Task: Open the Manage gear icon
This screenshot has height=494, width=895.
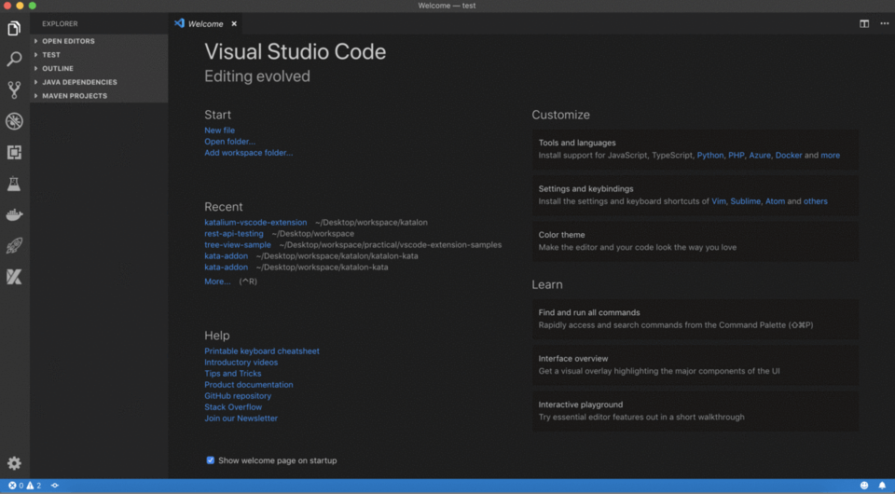Action: click(x=14, y=462)
